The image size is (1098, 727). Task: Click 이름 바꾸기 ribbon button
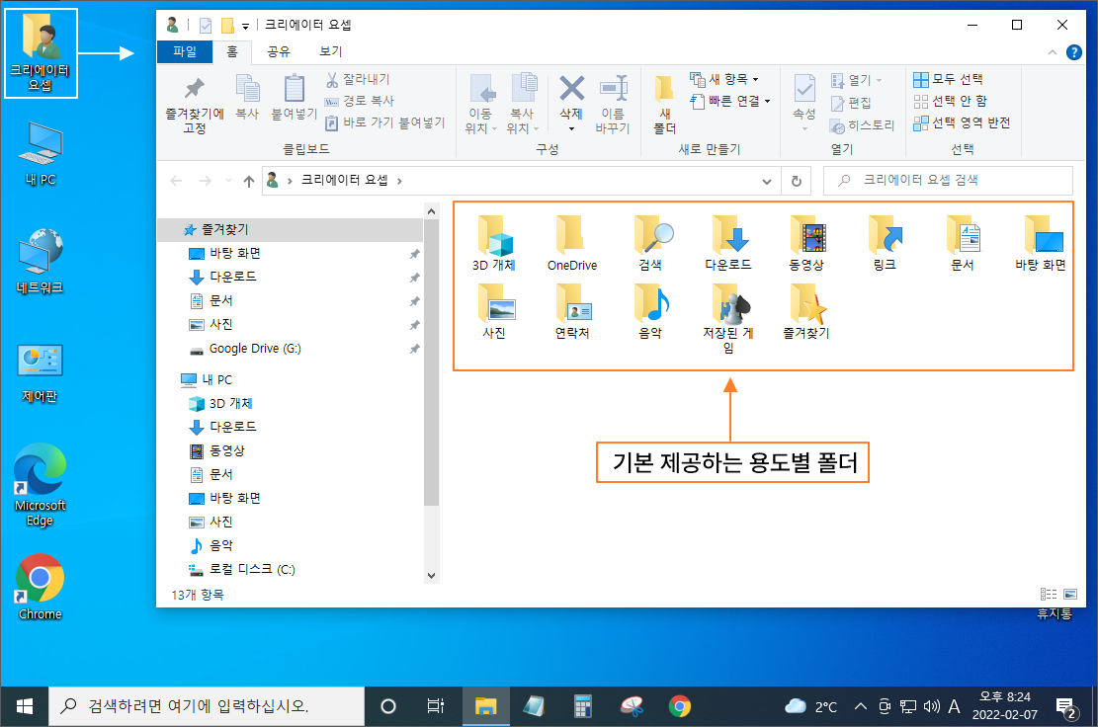[x=613, y=105]
